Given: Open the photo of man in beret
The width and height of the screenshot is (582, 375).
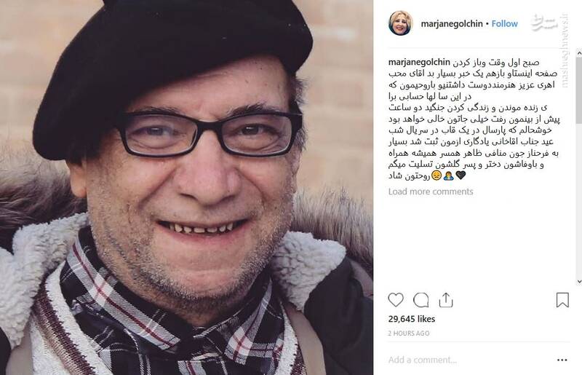Looking at the screenshot, I should pyautogui.click(x=186, y=187).
